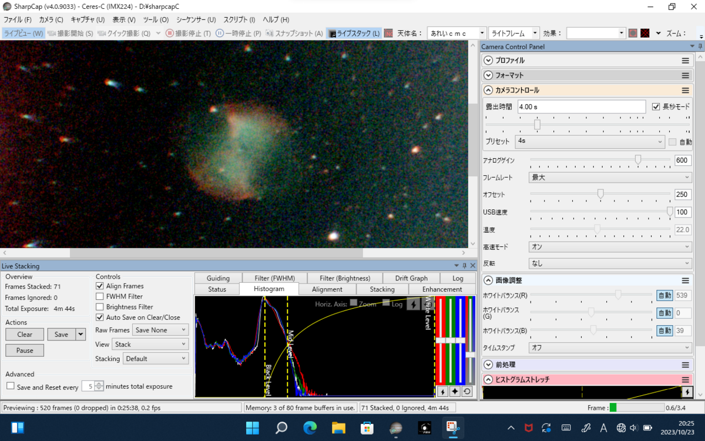The height and width of the screenshot is (441, 705).
Task: Reset color adjustments with circular arrow icon
Action: 467,392
